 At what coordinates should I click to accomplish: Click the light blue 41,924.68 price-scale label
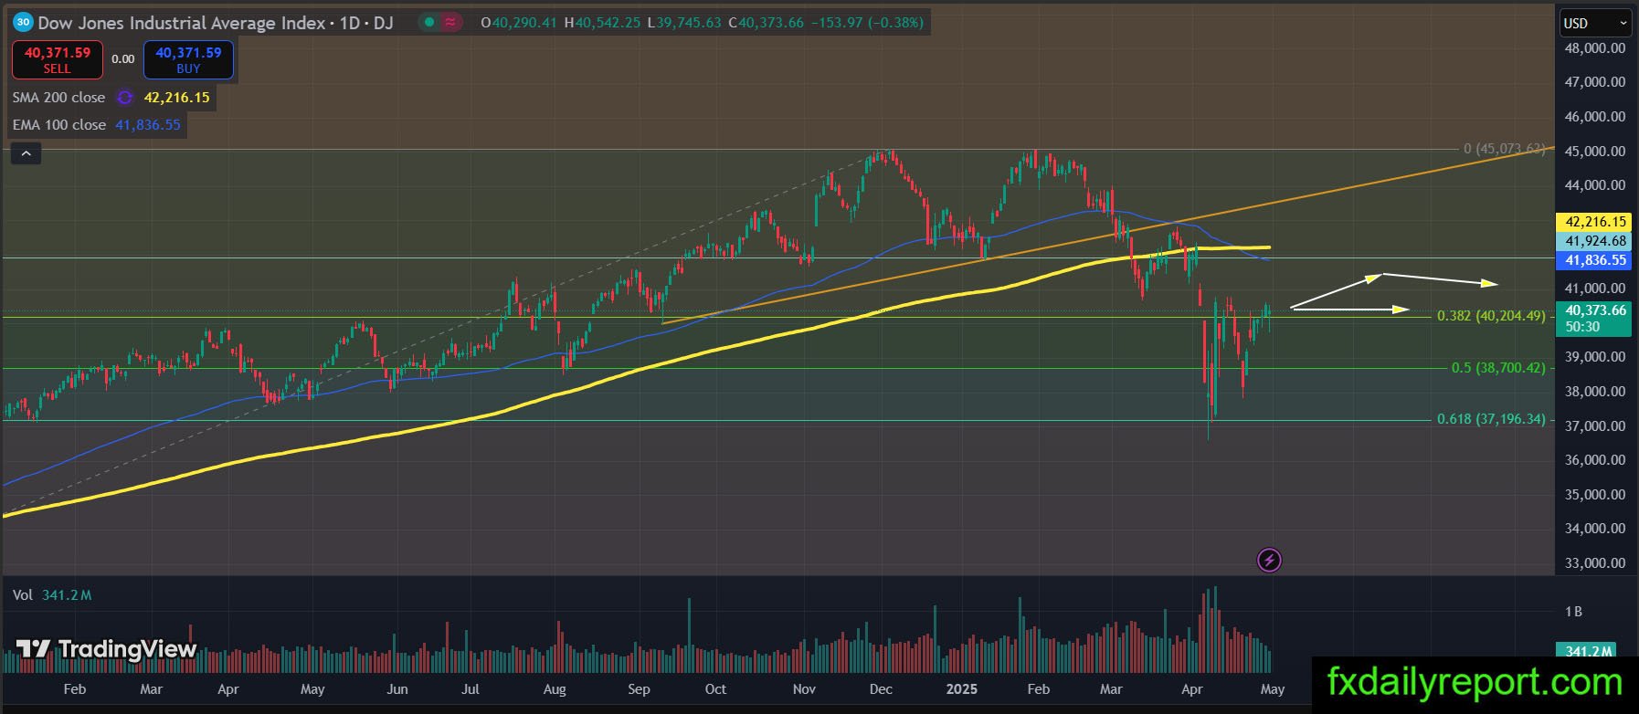click(x=1595, y=241)
